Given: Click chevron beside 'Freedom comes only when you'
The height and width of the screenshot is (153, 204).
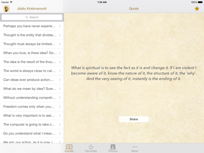Looking at the screenshot, I should pyautogui.click(x=60, y=107).
